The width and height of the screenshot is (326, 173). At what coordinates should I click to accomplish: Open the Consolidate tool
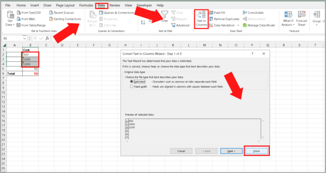click(x=253, y=13)
